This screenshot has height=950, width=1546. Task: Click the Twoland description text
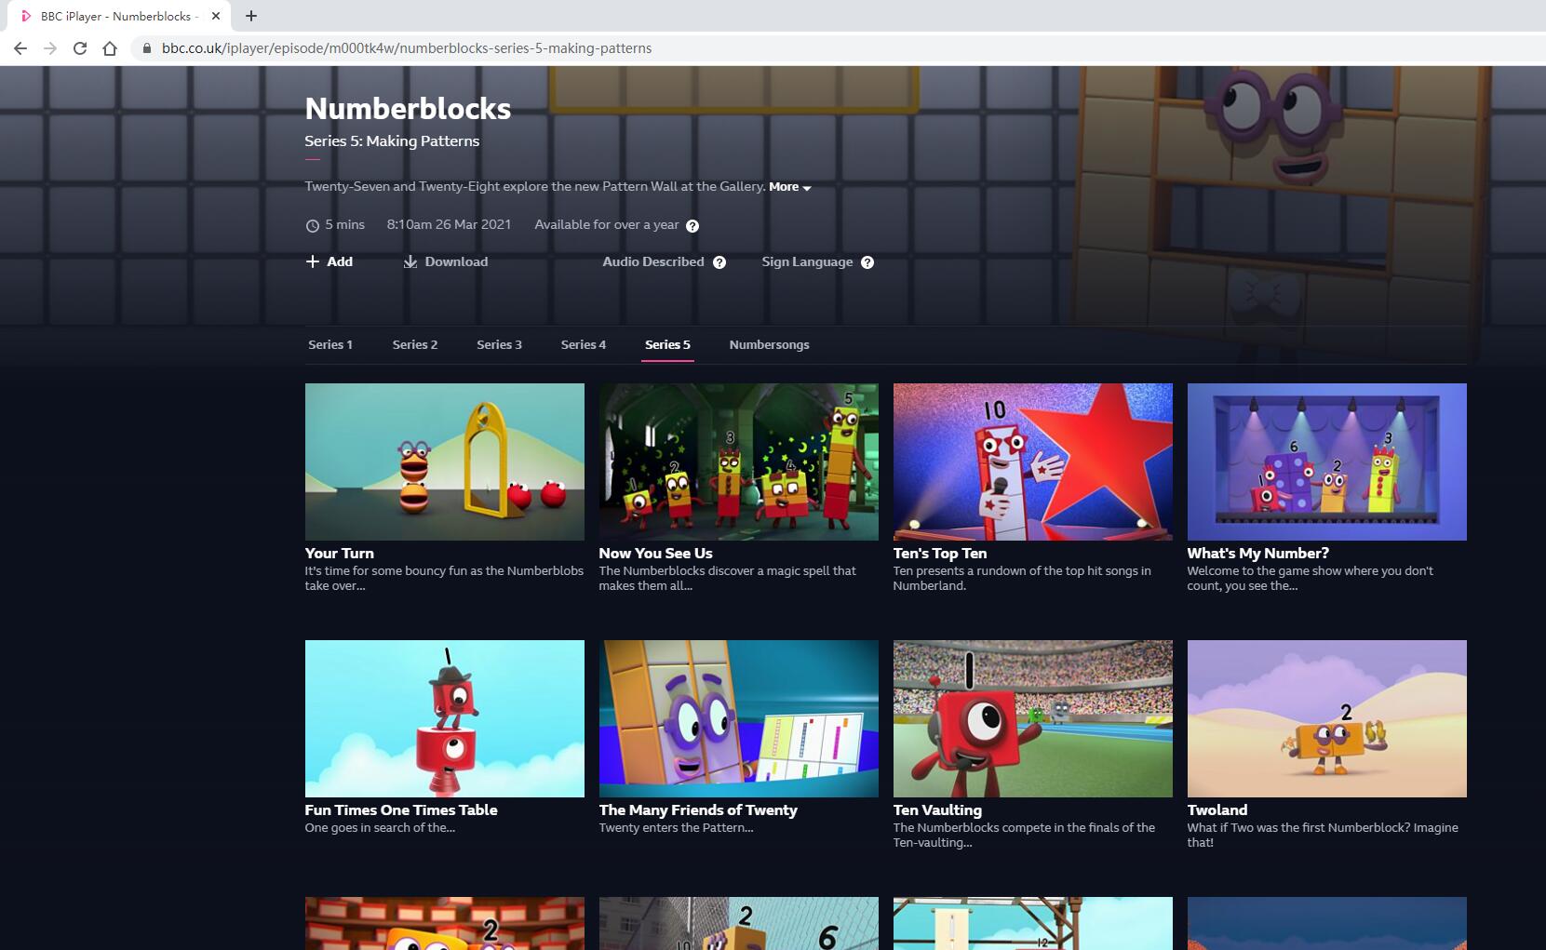1323,835
